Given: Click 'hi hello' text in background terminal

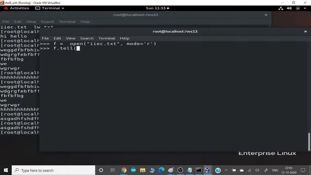Looking at the screenshot, I should 14,36.
